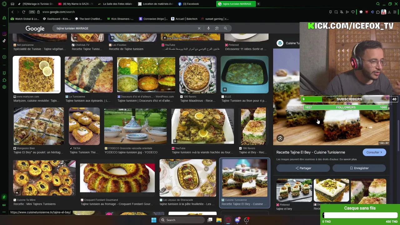Open La Tunisienne spinach tajine thumbnail
Screen dimensions: 400x225
click(89, 75)
